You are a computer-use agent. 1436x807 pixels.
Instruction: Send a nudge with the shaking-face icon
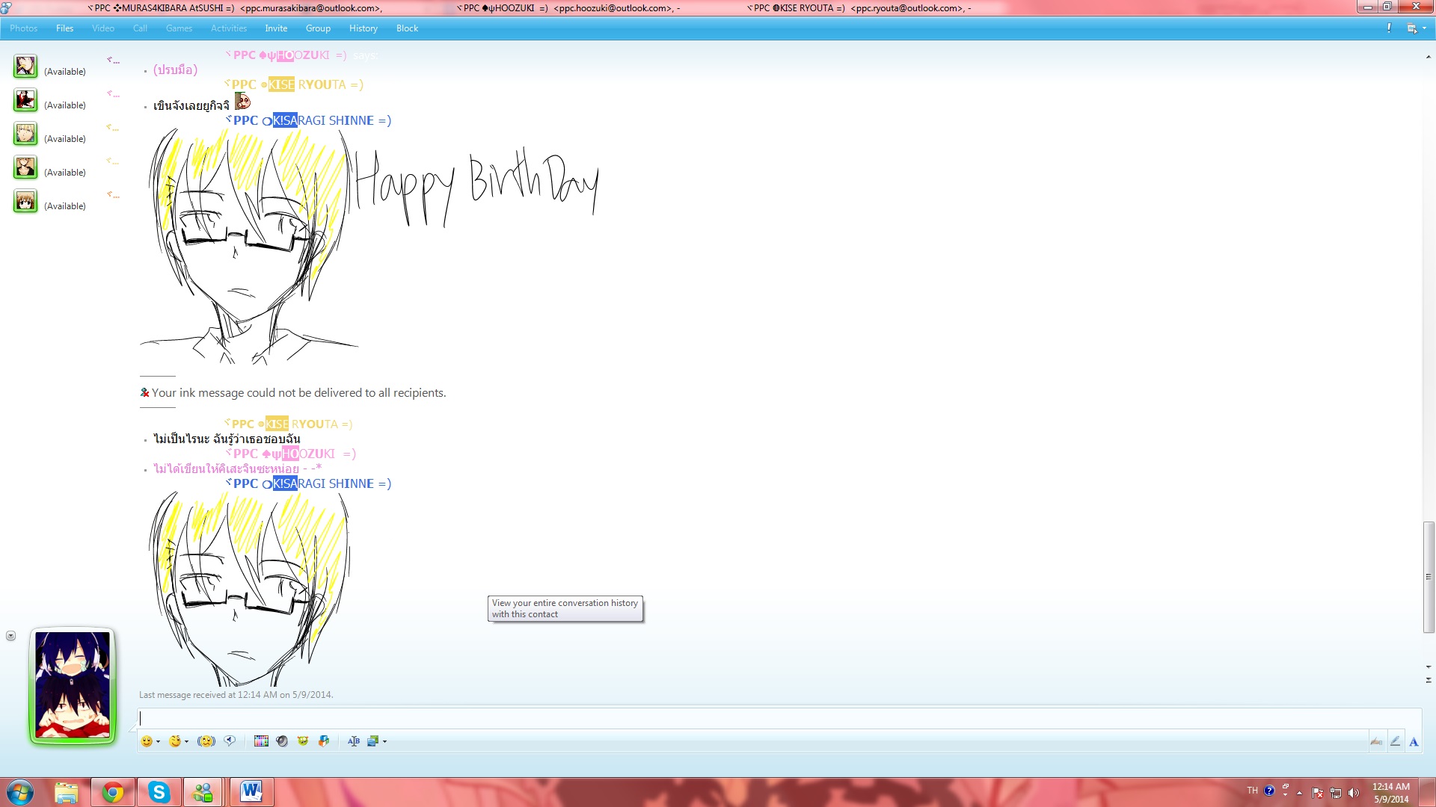(x=206, y=741)
